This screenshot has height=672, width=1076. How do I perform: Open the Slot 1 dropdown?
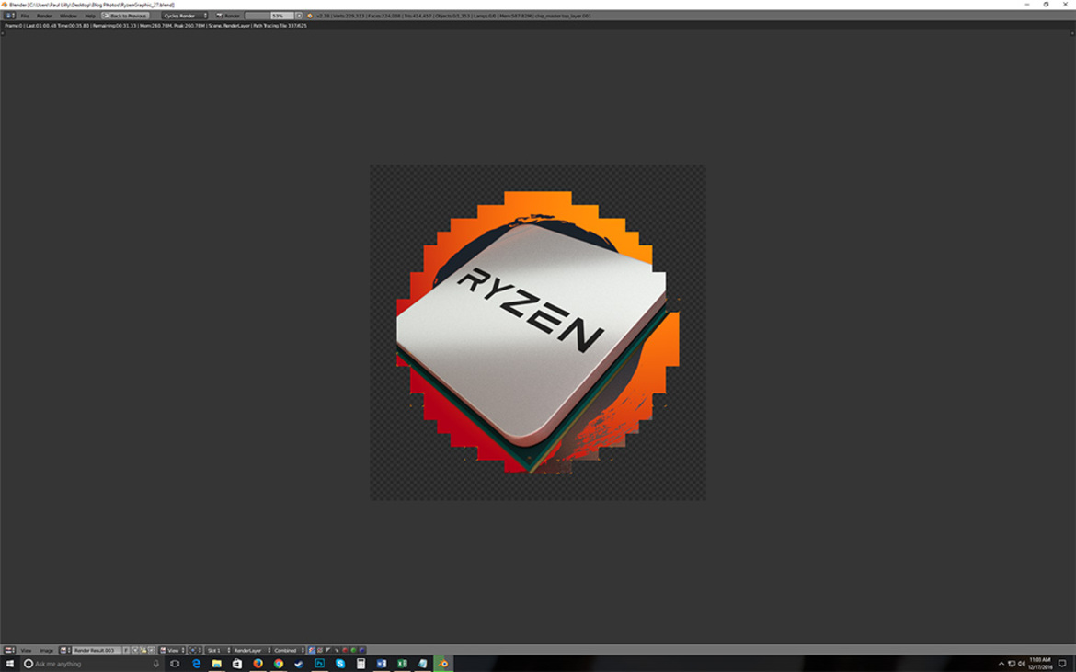pyautogui.click(x=218, y=650)
